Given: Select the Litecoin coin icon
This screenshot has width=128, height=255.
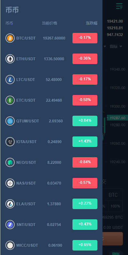Looking at the screenshot, I should tap(10, 79).
